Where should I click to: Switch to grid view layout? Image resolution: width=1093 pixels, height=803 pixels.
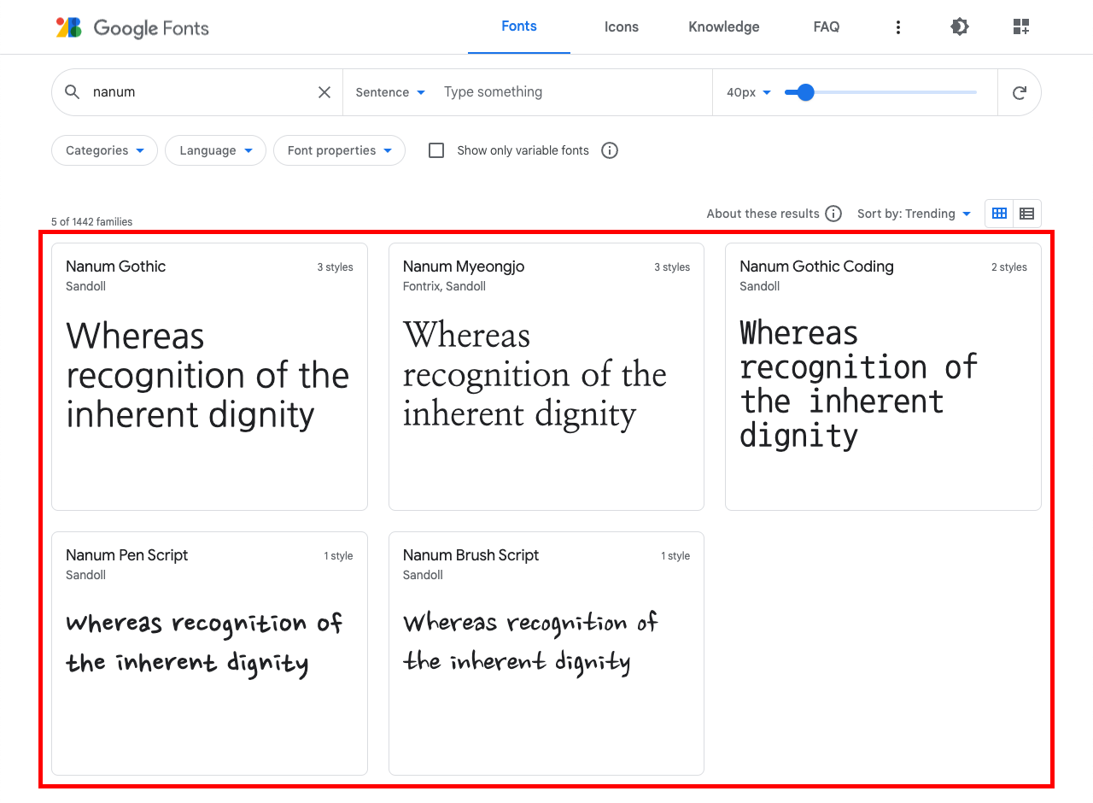(x=999, y=214)
